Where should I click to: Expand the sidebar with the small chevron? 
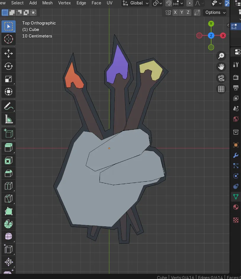[x=228, y=25]
